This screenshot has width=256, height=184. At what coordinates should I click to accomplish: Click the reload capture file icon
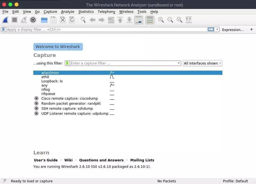coord(72,20)
